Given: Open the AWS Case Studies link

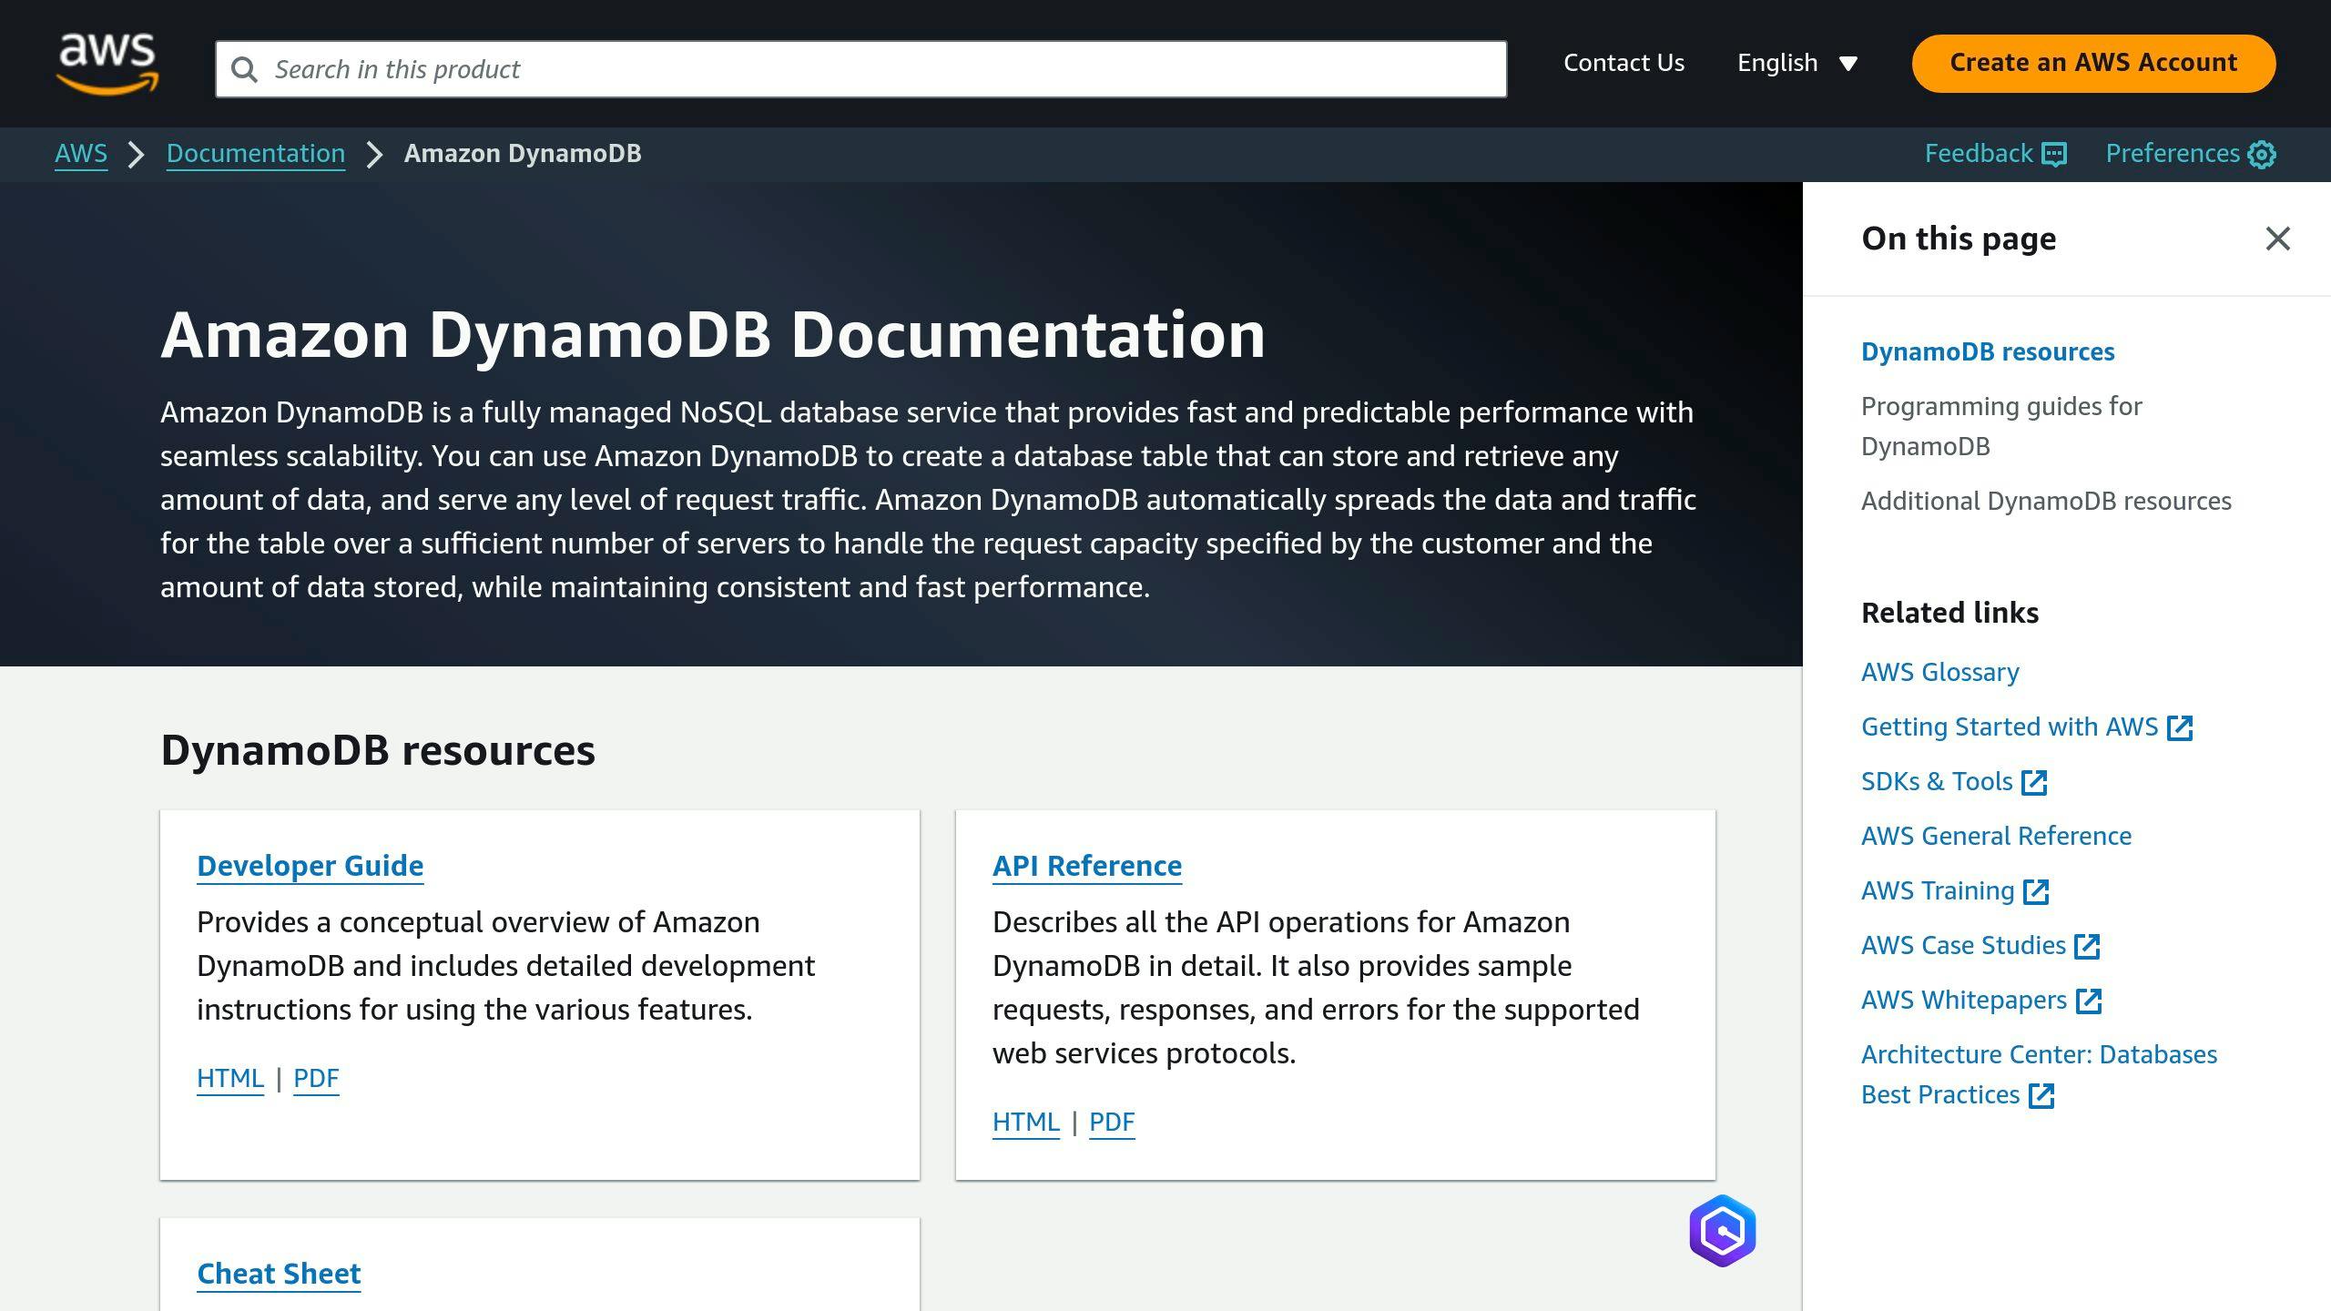Looking at the screenshot, I should coord(1963,945).
